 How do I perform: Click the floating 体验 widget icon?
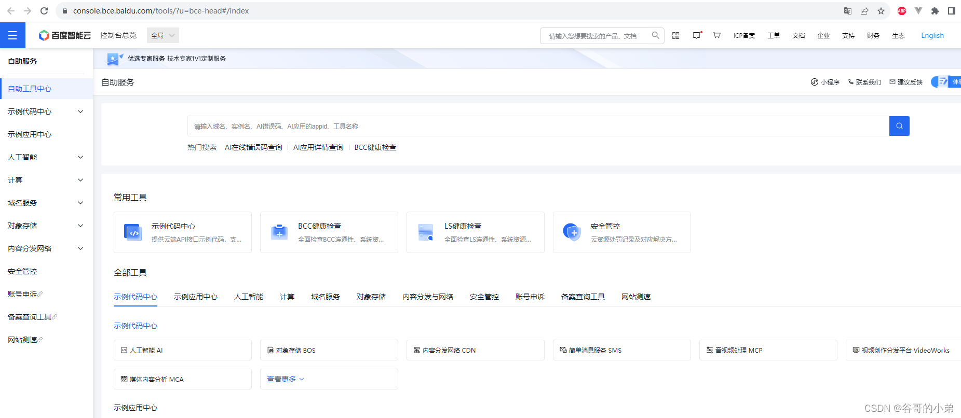click(946, 81)
